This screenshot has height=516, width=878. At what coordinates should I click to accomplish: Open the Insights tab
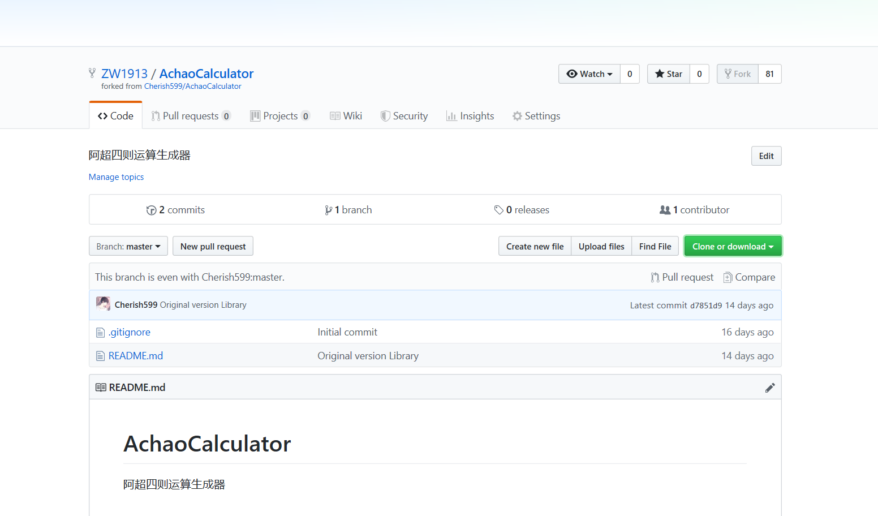pyautogui.click(x=470, y=116)
